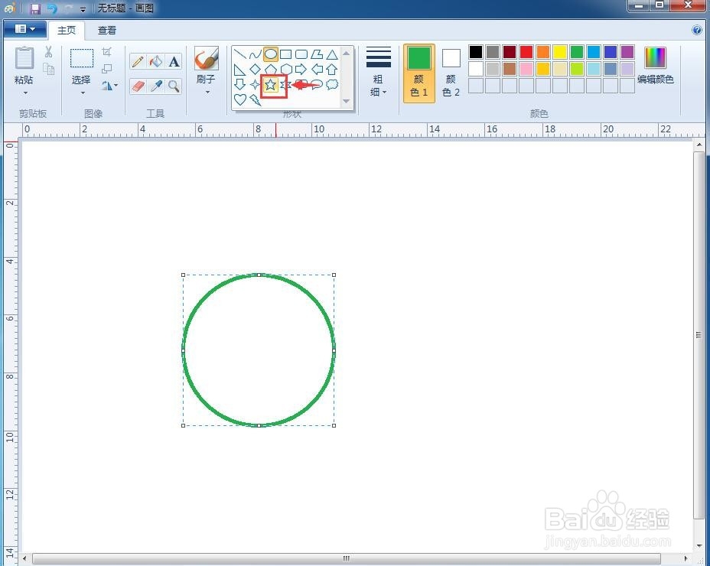Pick the yellow color swatch

[x=560, y=52]
